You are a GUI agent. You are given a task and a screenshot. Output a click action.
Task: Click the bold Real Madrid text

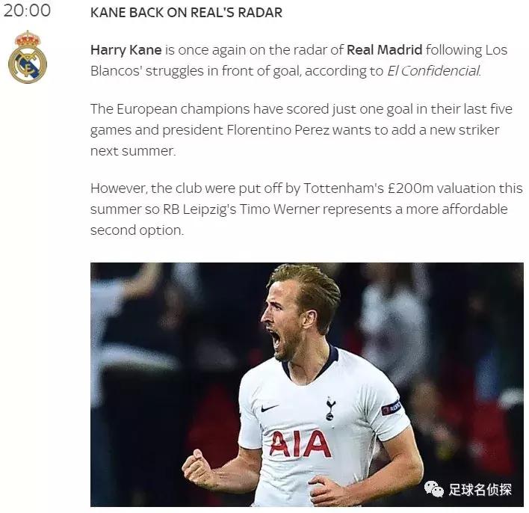tap(384, 50)
